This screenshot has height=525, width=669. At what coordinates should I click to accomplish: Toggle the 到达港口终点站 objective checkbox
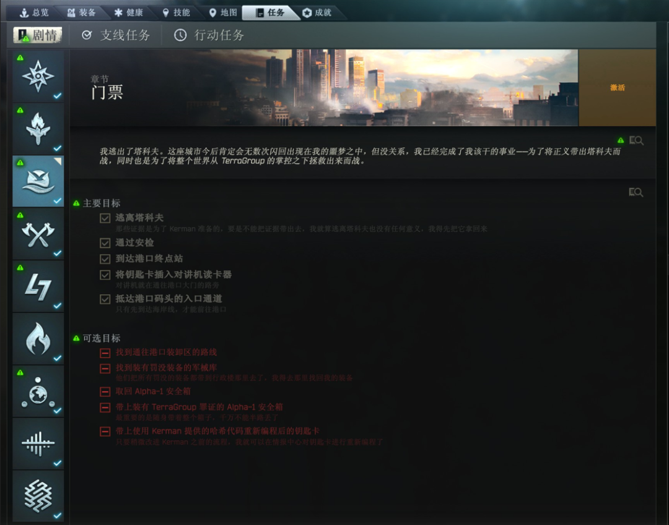point(105,259)
